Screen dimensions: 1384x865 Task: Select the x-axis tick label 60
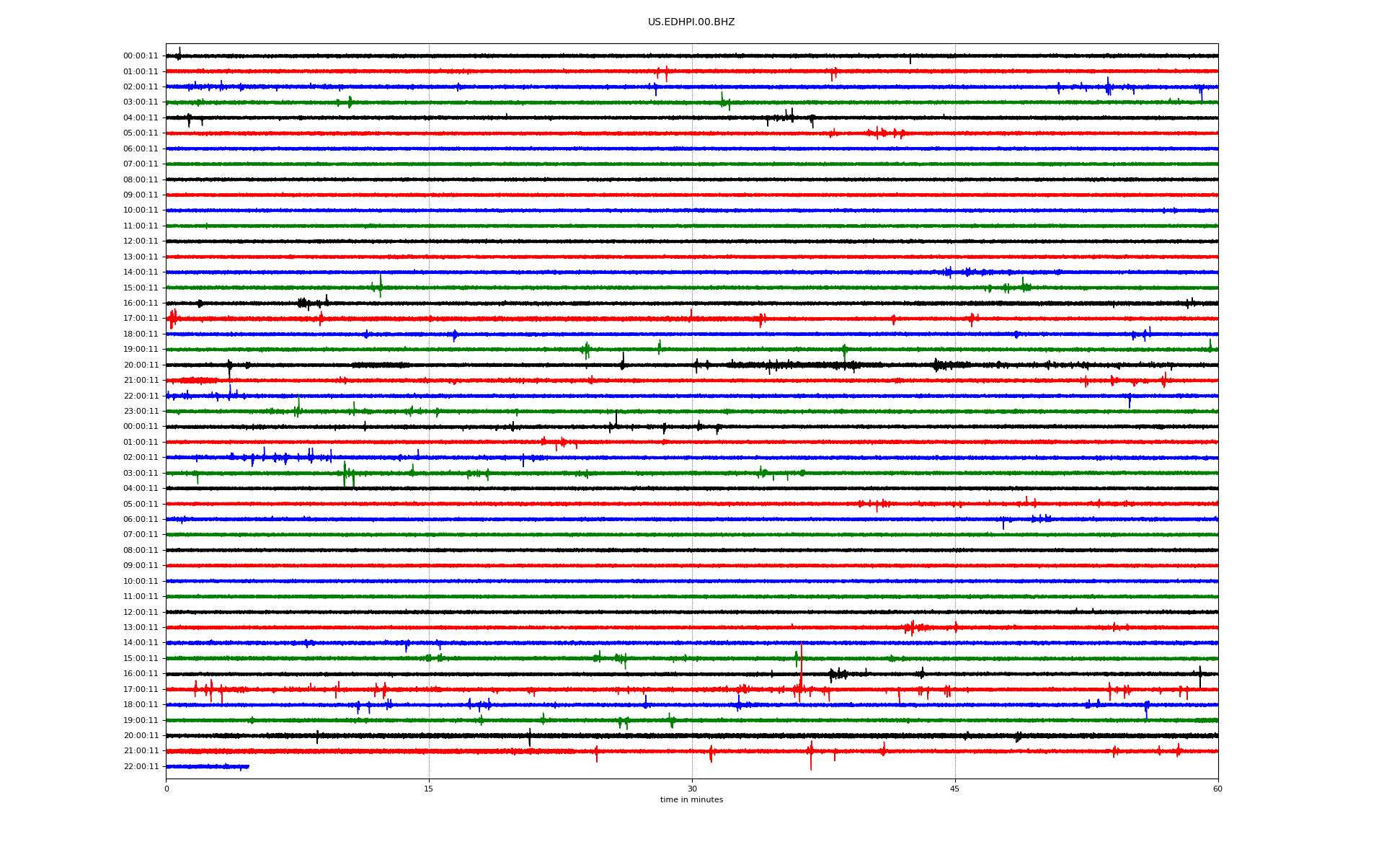(x=1217, y=789)
